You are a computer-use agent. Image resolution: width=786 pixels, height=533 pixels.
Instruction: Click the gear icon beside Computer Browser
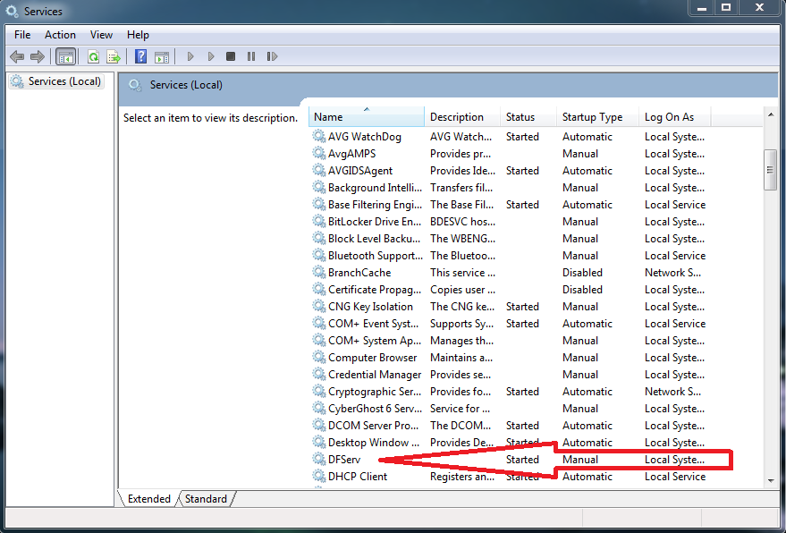[319, 357]
